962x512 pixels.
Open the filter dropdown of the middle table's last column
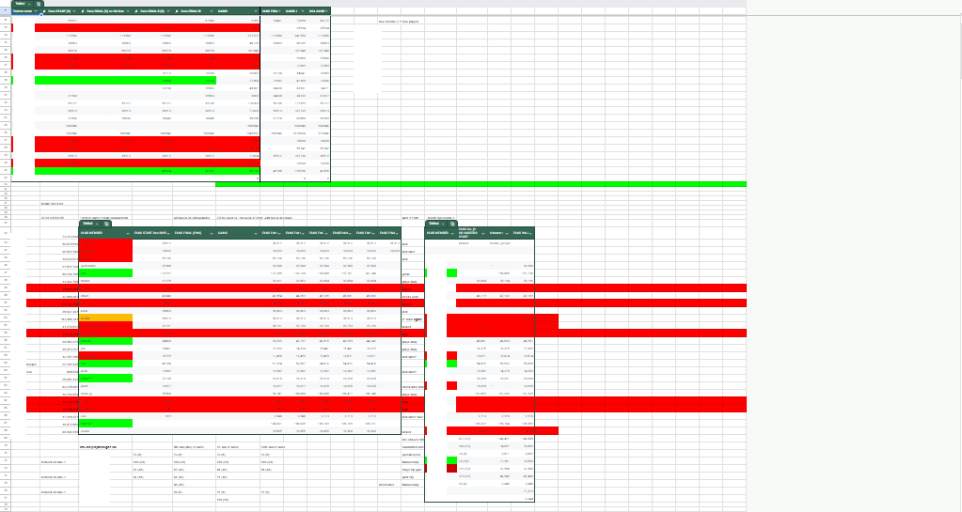click(x=397, y=234)
